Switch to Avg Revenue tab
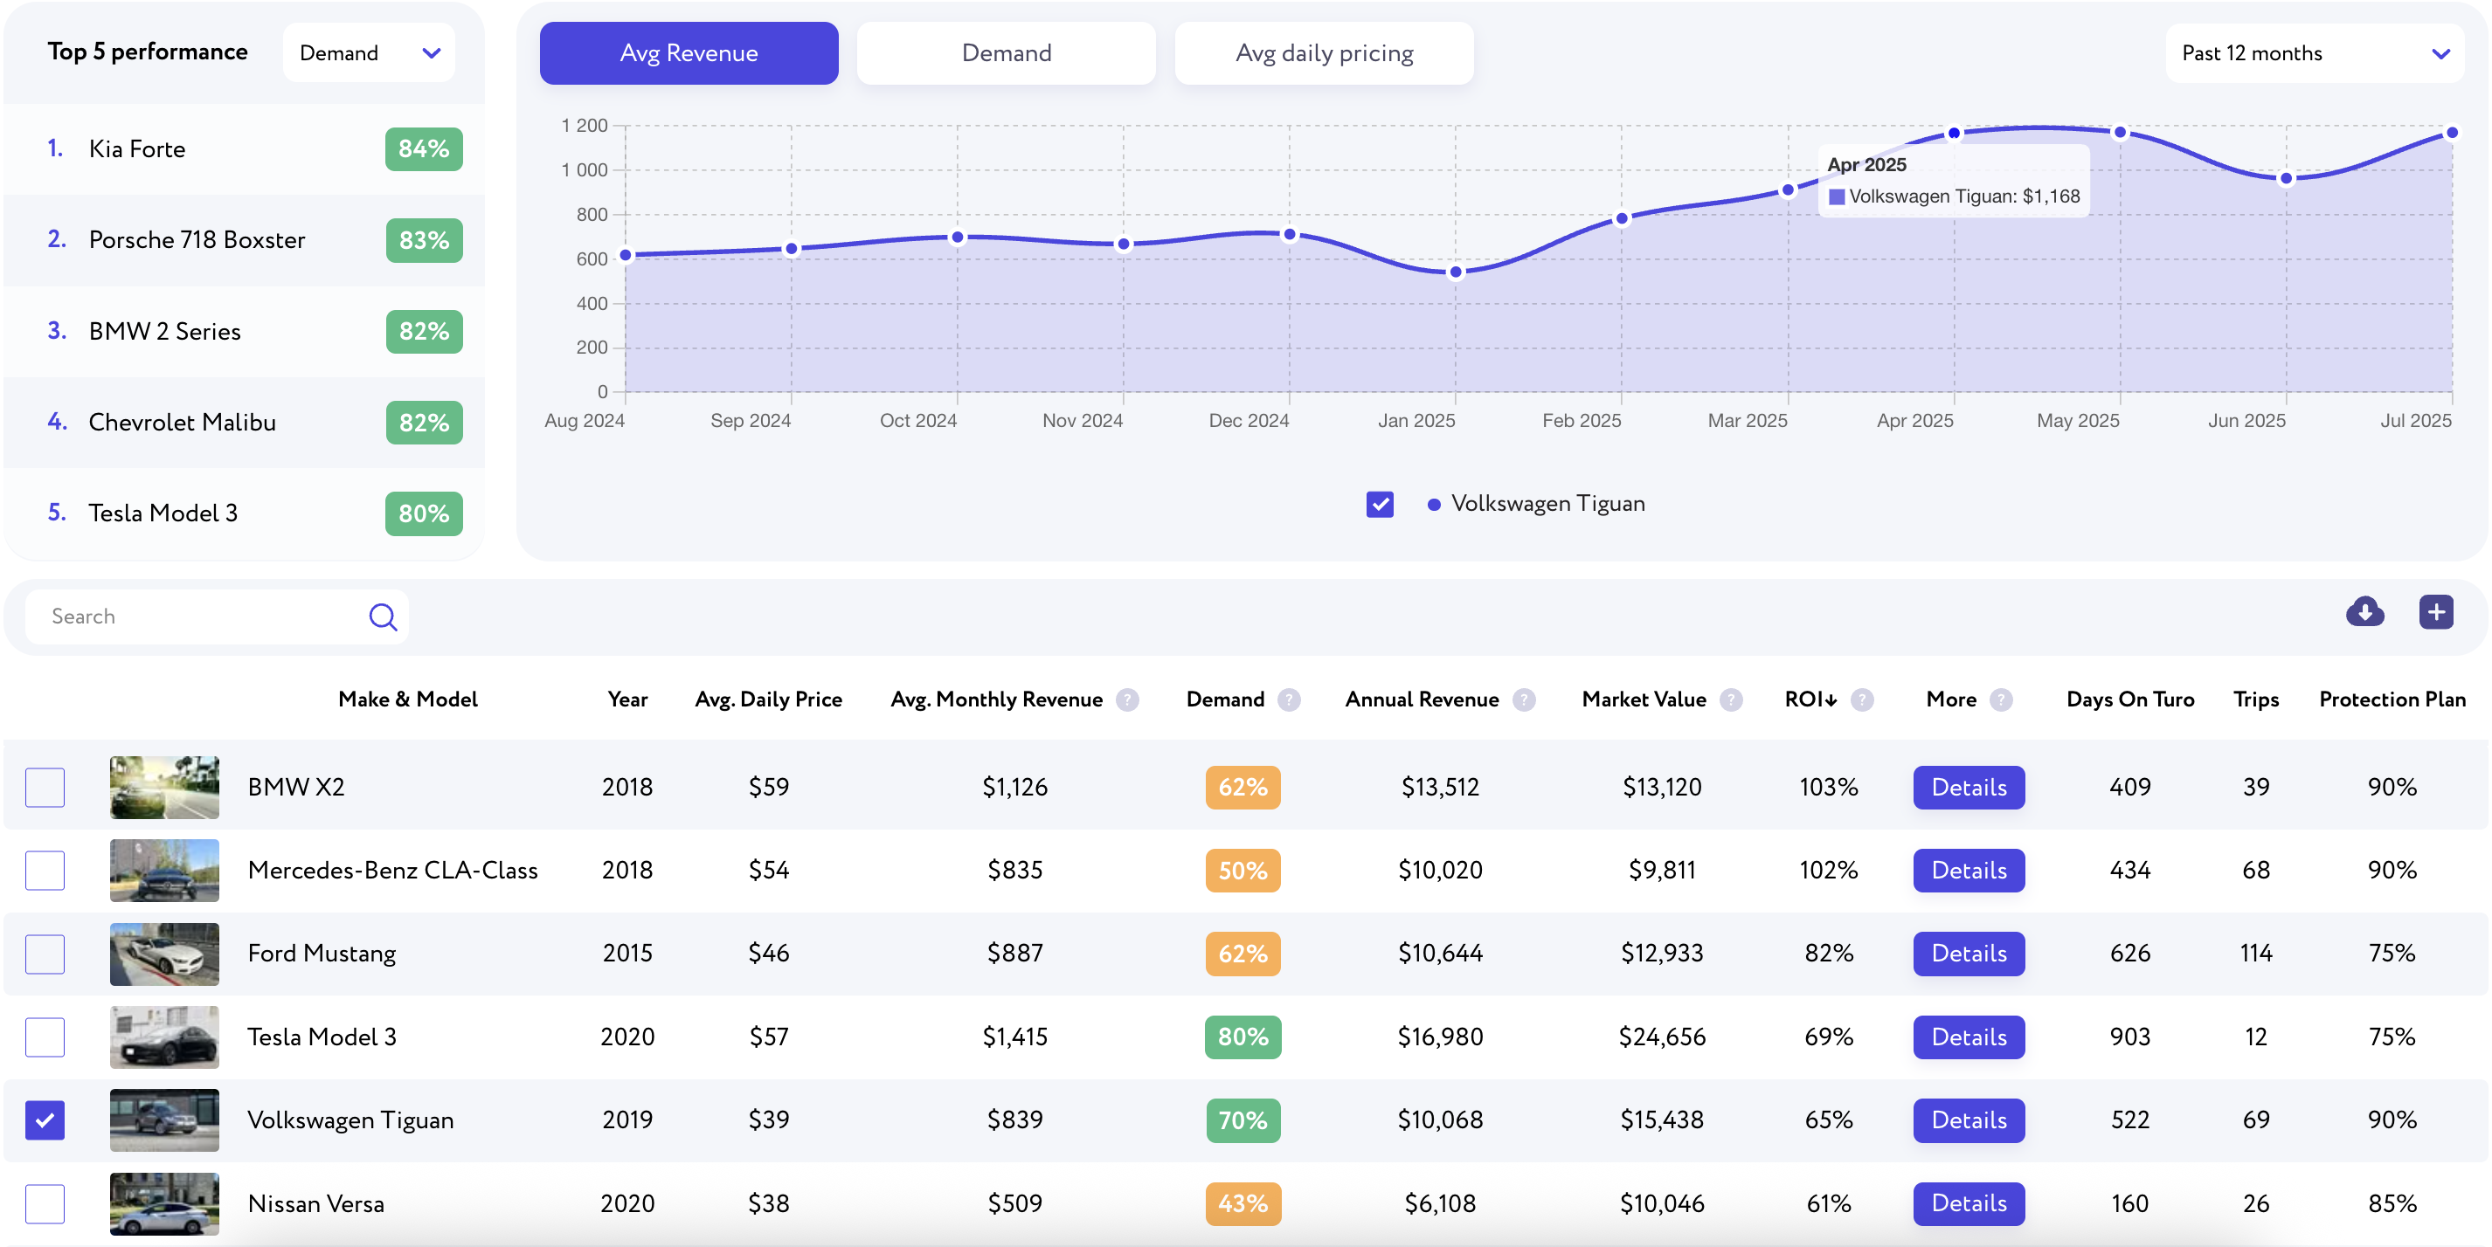 (x=689, y=53)
